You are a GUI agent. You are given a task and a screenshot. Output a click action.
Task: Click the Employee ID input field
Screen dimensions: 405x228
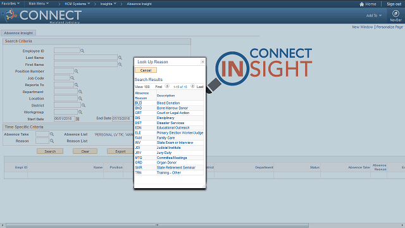tap(67, 51)
